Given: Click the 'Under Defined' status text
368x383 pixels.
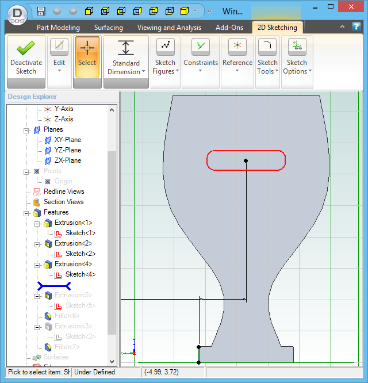Looking at the screenshot, I should [94, 372].
